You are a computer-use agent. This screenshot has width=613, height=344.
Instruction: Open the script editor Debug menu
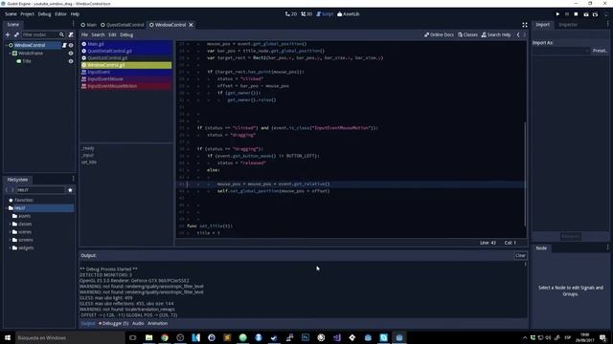tap(126, 34)
